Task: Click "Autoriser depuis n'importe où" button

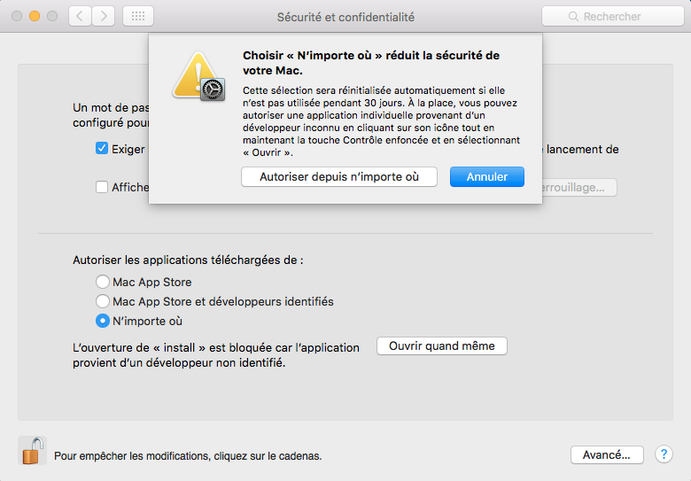Action: coord(339,177)
